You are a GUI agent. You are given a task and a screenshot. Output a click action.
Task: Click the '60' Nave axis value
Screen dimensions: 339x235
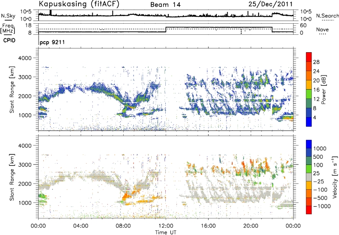pos(303,25)
